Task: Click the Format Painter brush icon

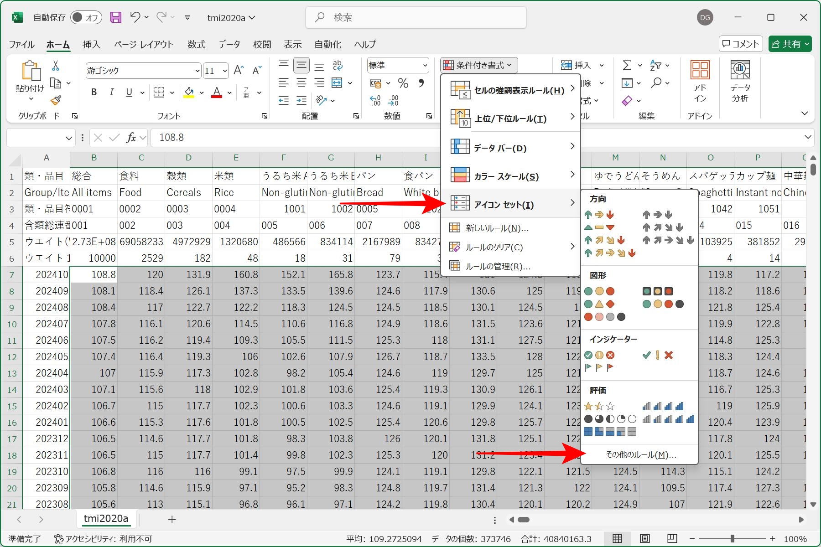Action: [56, 100]
